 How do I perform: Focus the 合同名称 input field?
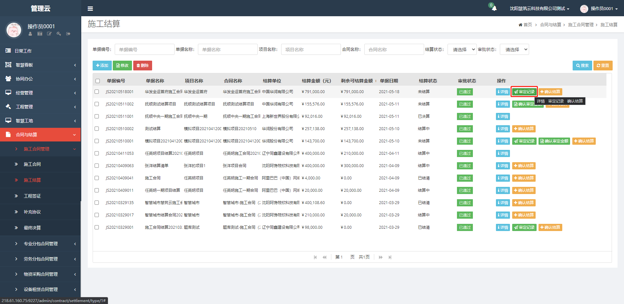(x=394, y=49)
